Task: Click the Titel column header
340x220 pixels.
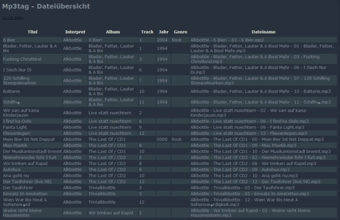Action: [32, 32]
